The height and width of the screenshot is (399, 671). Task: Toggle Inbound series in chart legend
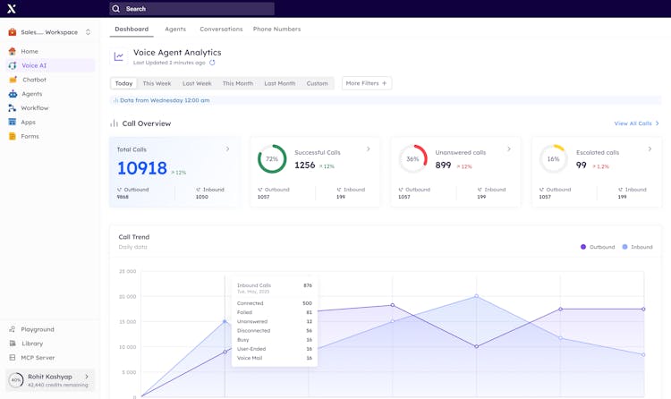(x=638, y=247)
